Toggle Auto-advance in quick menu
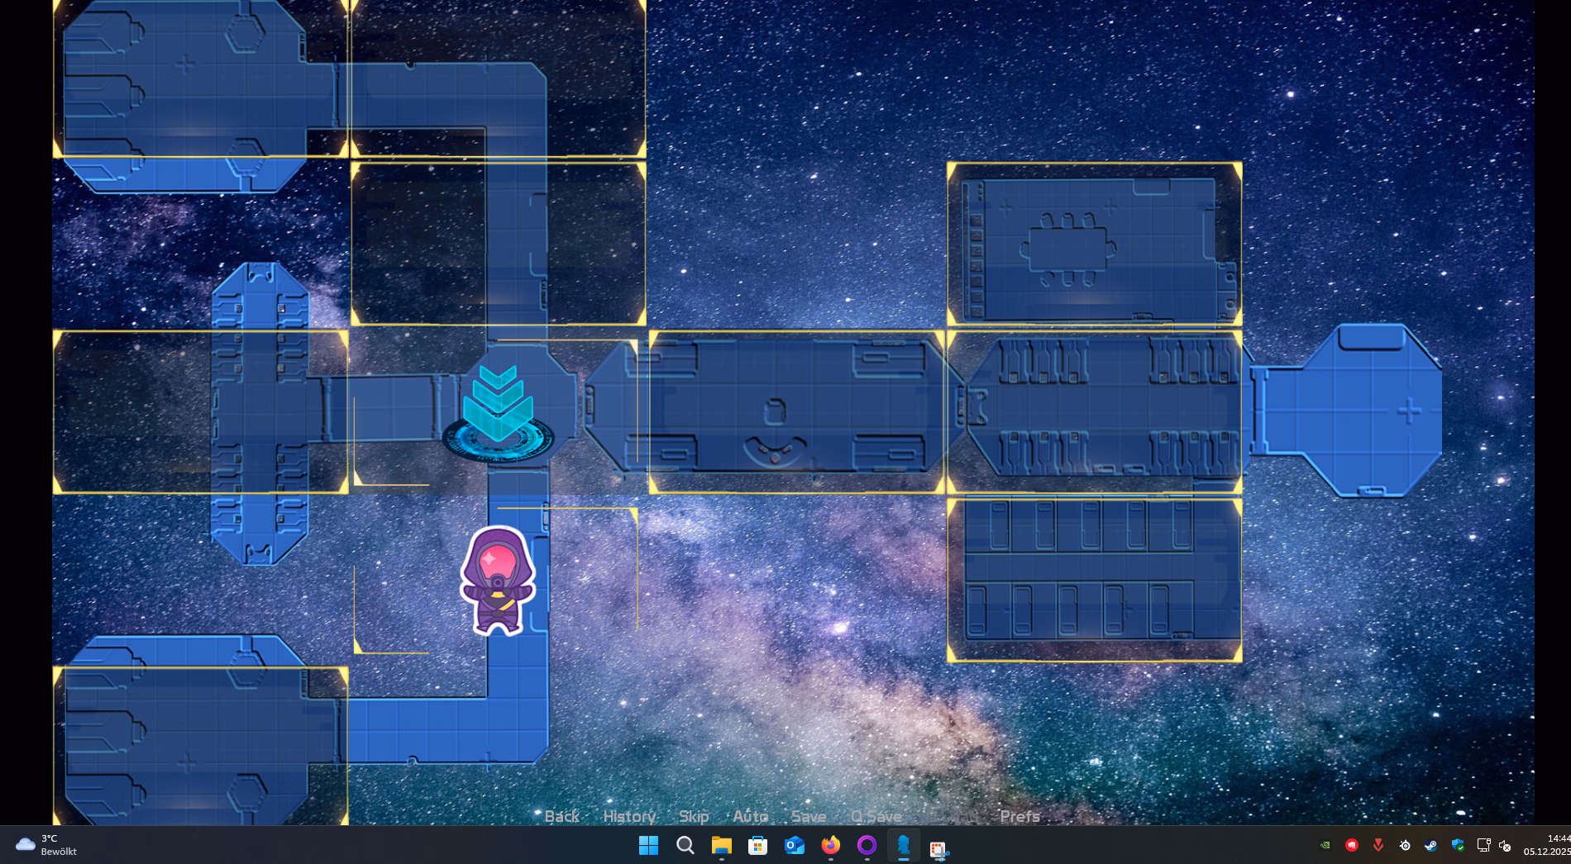The height and width of the screenshot is (864, 1571). (x=750, y=816)
